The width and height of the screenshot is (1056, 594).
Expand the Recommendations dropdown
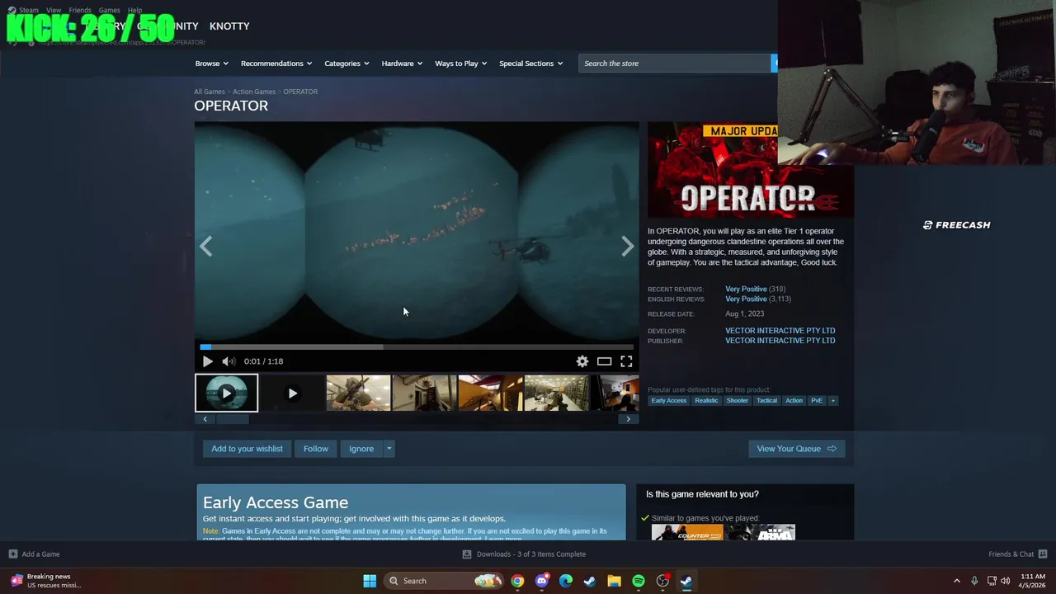click(276, 64)
